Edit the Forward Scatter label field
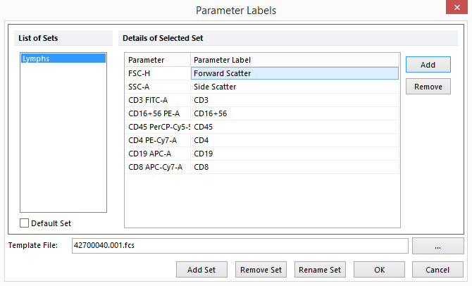472x286 pixels. 294,73
